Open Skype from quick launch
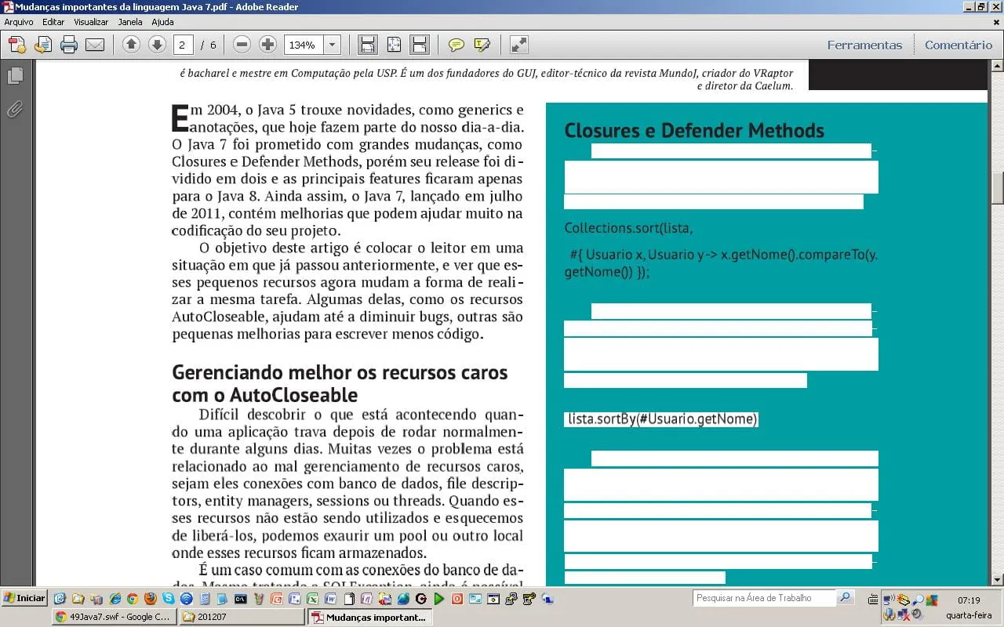Image resolution: width=1004 pixels, height=627 pixels. (169, 599)
